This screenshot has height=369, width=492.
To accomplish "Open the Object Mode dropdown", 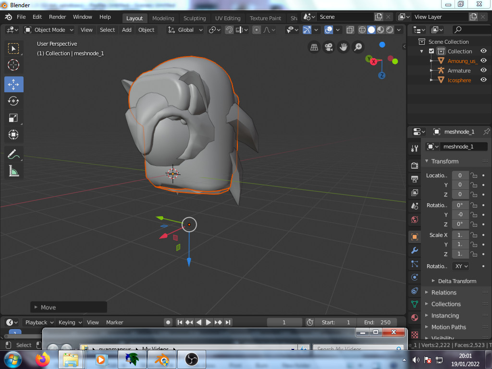I will point(48,30).
